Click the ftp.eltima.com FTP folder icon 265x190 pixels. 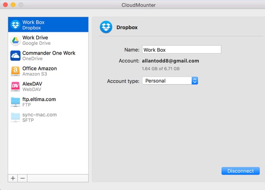pos(15,102)
